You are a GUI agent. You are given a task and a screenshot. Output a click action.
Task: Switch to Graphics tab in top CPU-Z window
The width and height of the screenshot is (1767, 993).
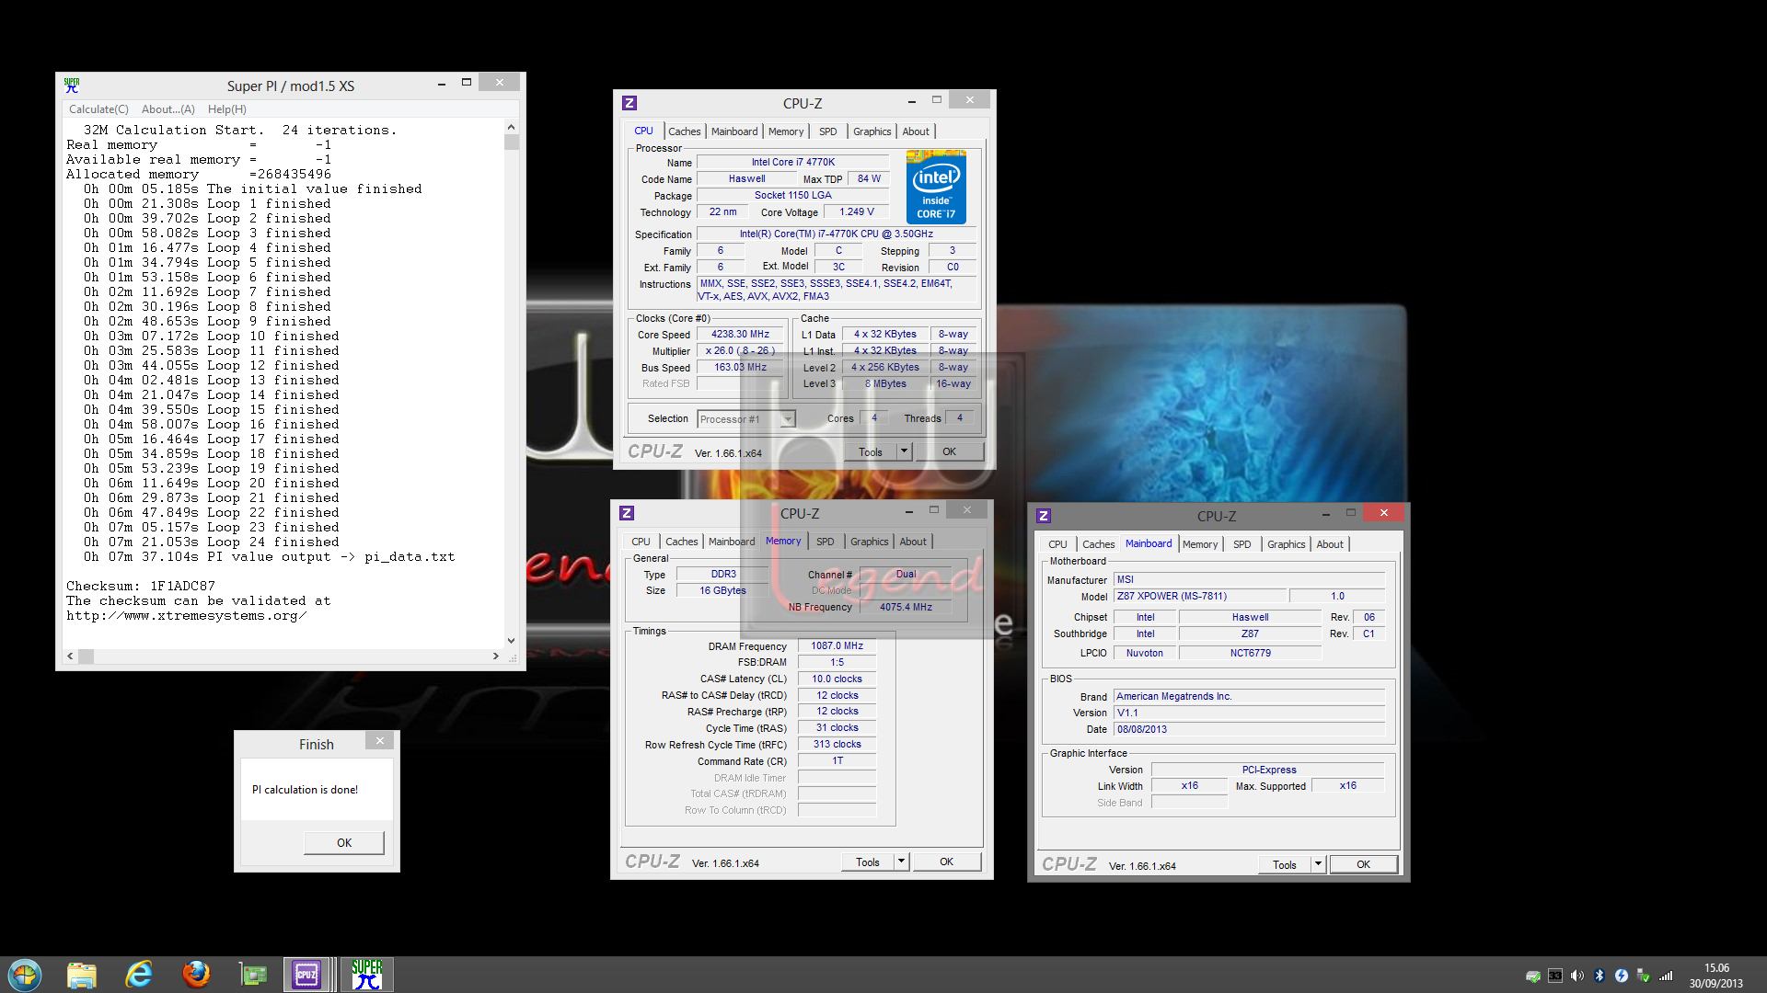[x=872, y=131]
